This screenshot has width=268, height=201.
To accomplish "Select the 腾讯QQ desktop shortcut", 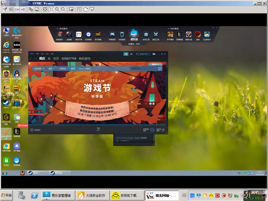I will [17, 76].
